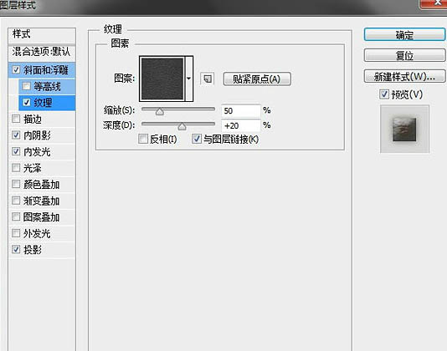Enable the 等高线 contour checkbox
Image resolution: width=447 pixels, height=351 pixels.
pos(27,86)
